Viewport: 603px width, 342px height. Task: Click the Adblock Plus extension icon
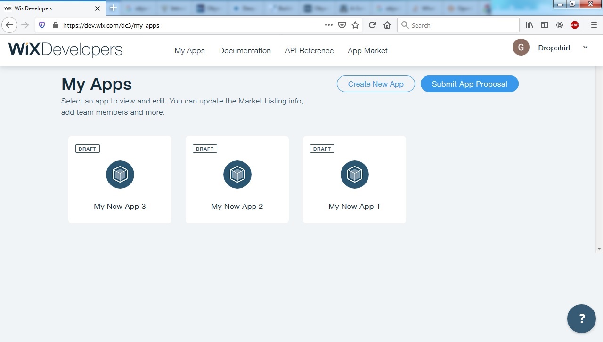575,25
